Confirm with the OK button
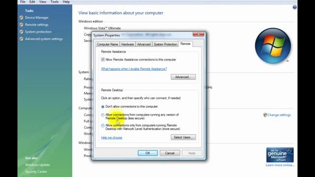This screenshot has width=315, height=177. click(x=148, y=153)
